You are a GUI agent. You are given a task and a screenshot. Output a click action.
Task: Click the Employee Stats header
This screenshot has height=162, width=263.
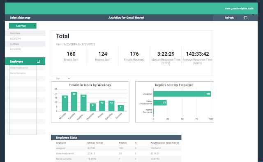pyautogui.click(x=116, y=138)
